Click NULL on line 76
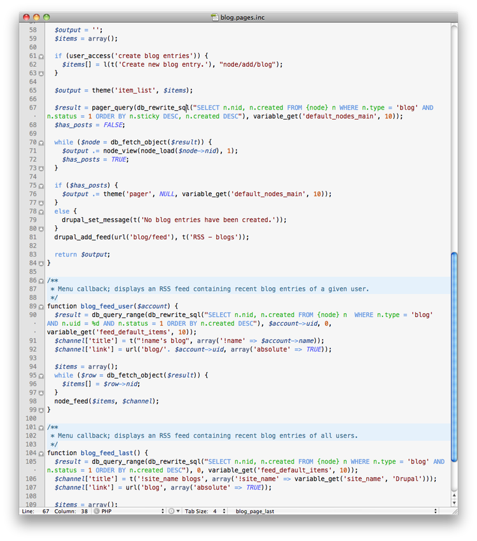477x541 pixels. 167,194
